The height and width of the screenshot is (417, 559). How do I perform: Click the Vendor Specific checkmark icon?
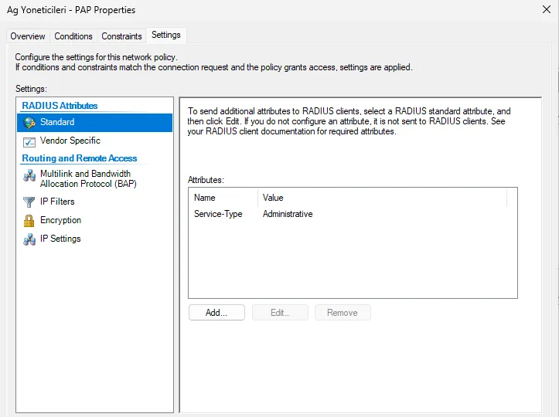pos(29,142)
